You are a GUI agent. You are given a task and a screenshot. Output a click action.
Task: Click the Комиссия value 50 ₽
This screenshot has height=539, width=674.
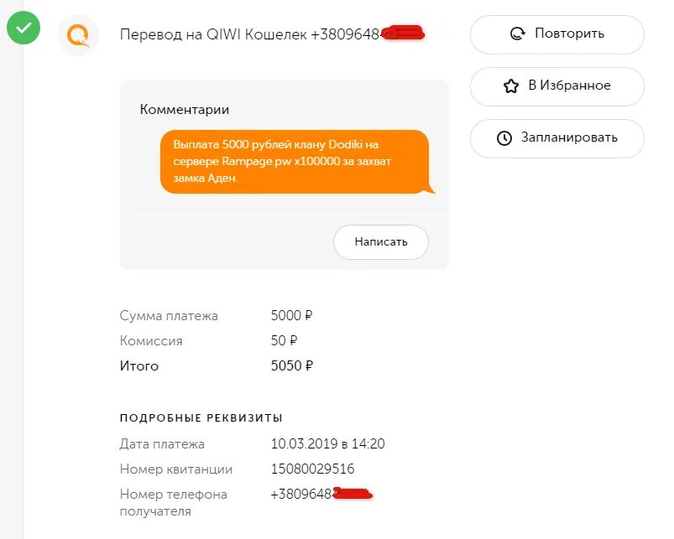284,341
